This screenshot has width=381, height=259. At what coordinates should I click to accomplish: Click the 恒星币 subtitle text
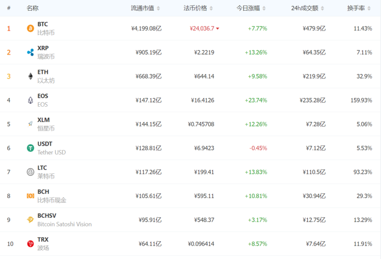[46, 128]
